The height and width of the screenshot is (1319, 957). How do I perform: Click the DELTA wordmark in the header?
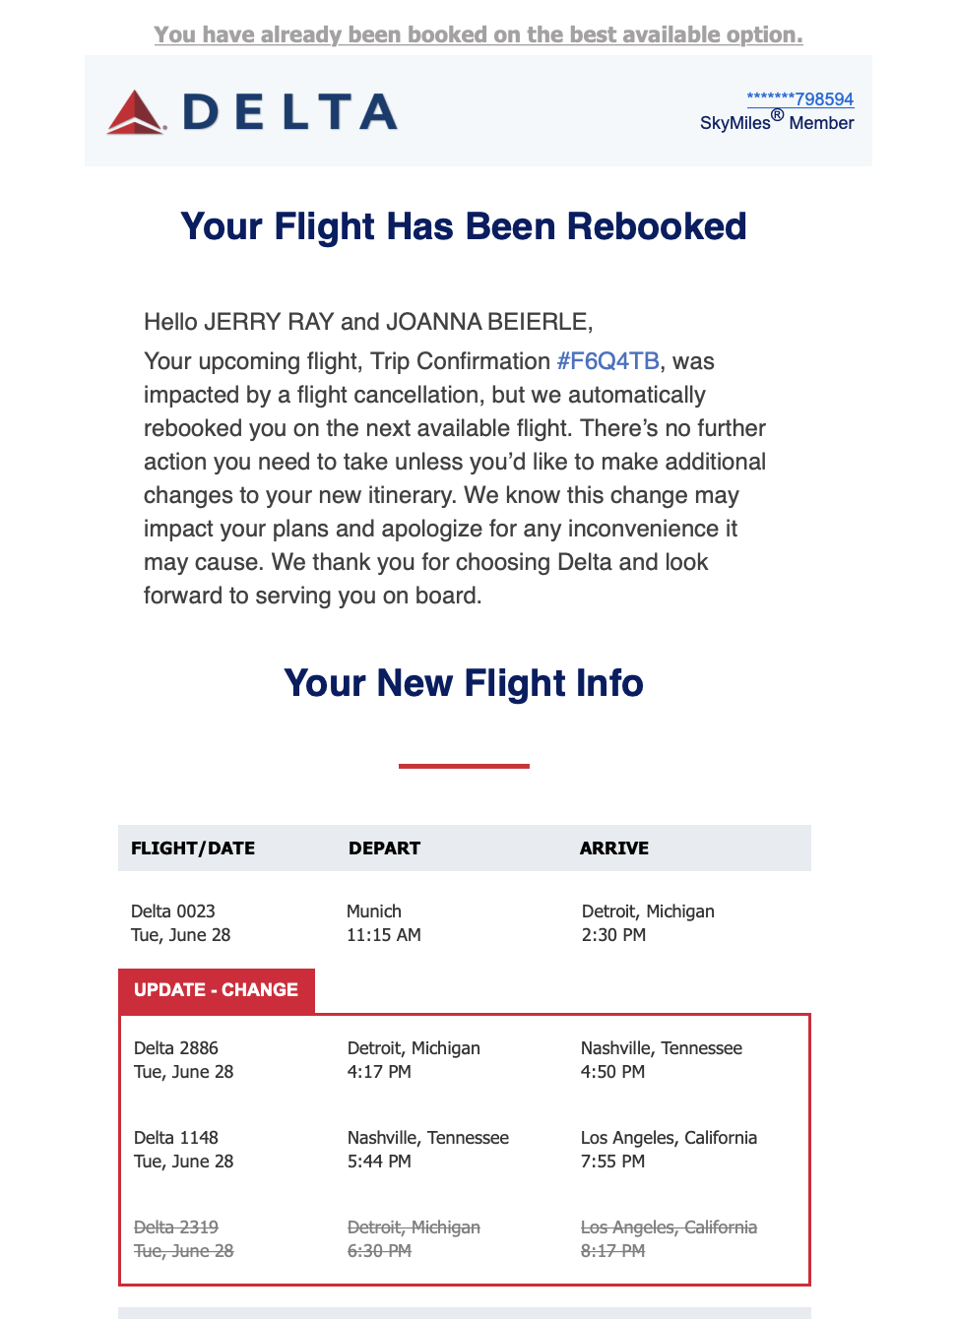[290, 112]
